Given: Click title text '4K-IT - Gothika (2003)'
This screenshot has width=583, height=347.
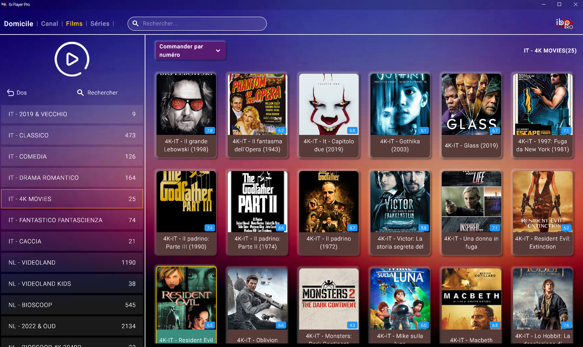Looking at the screenshot, I should click(400, 145).
